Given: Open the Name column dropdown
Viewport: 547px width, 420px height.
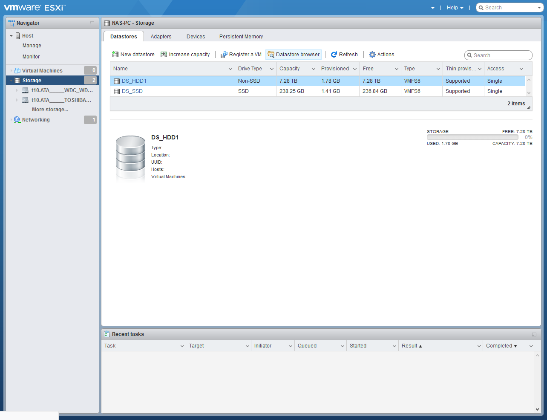Looking at the screenshot, I should pos(230,69).
